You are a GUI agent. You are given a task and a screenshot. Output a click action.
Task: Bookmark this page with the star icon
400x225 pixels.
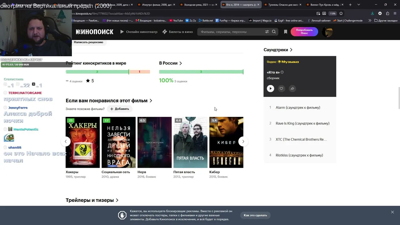tap(341, 13)
